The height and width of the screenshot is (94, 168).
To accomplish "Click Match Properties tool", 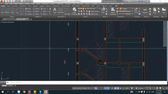I will pyautogui.click(x=113, y=11).
